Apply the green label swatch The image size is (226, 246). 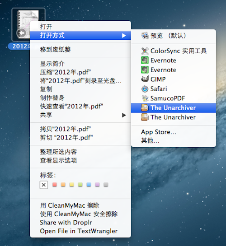point(80,185)
